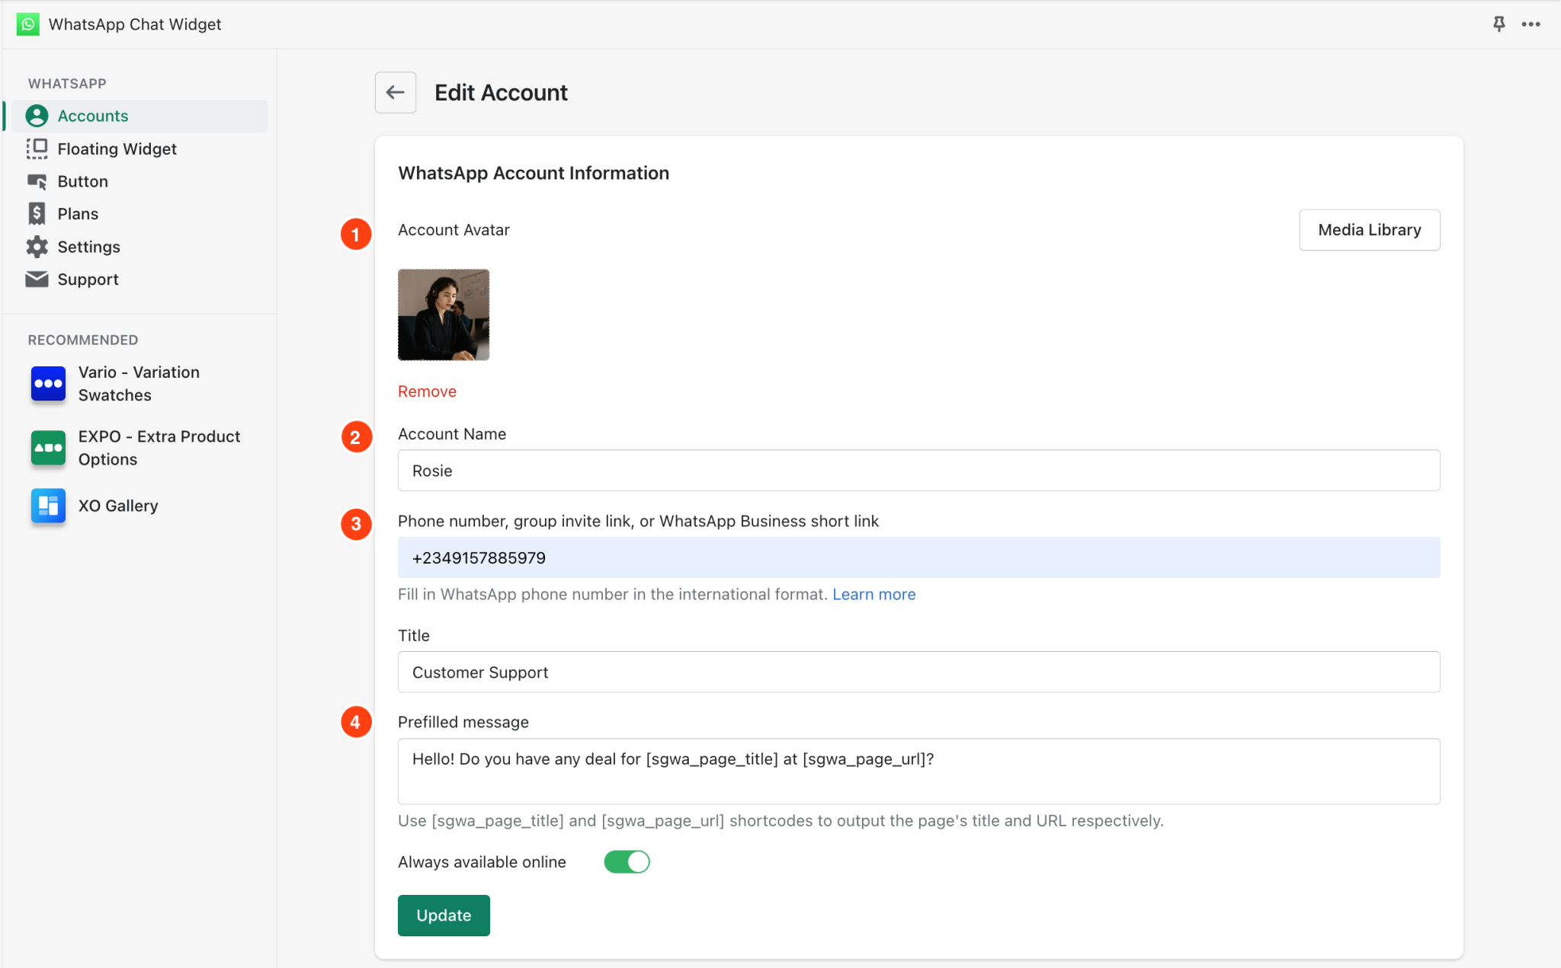Remove the account avatar
Viewport: 1561px width, 968px height.
pos(427,391)
